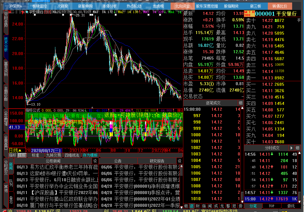The width and height of the screenshot is (304, 212).
Task: Apply the 四维战法 template
Action: [x=72, y=155]
